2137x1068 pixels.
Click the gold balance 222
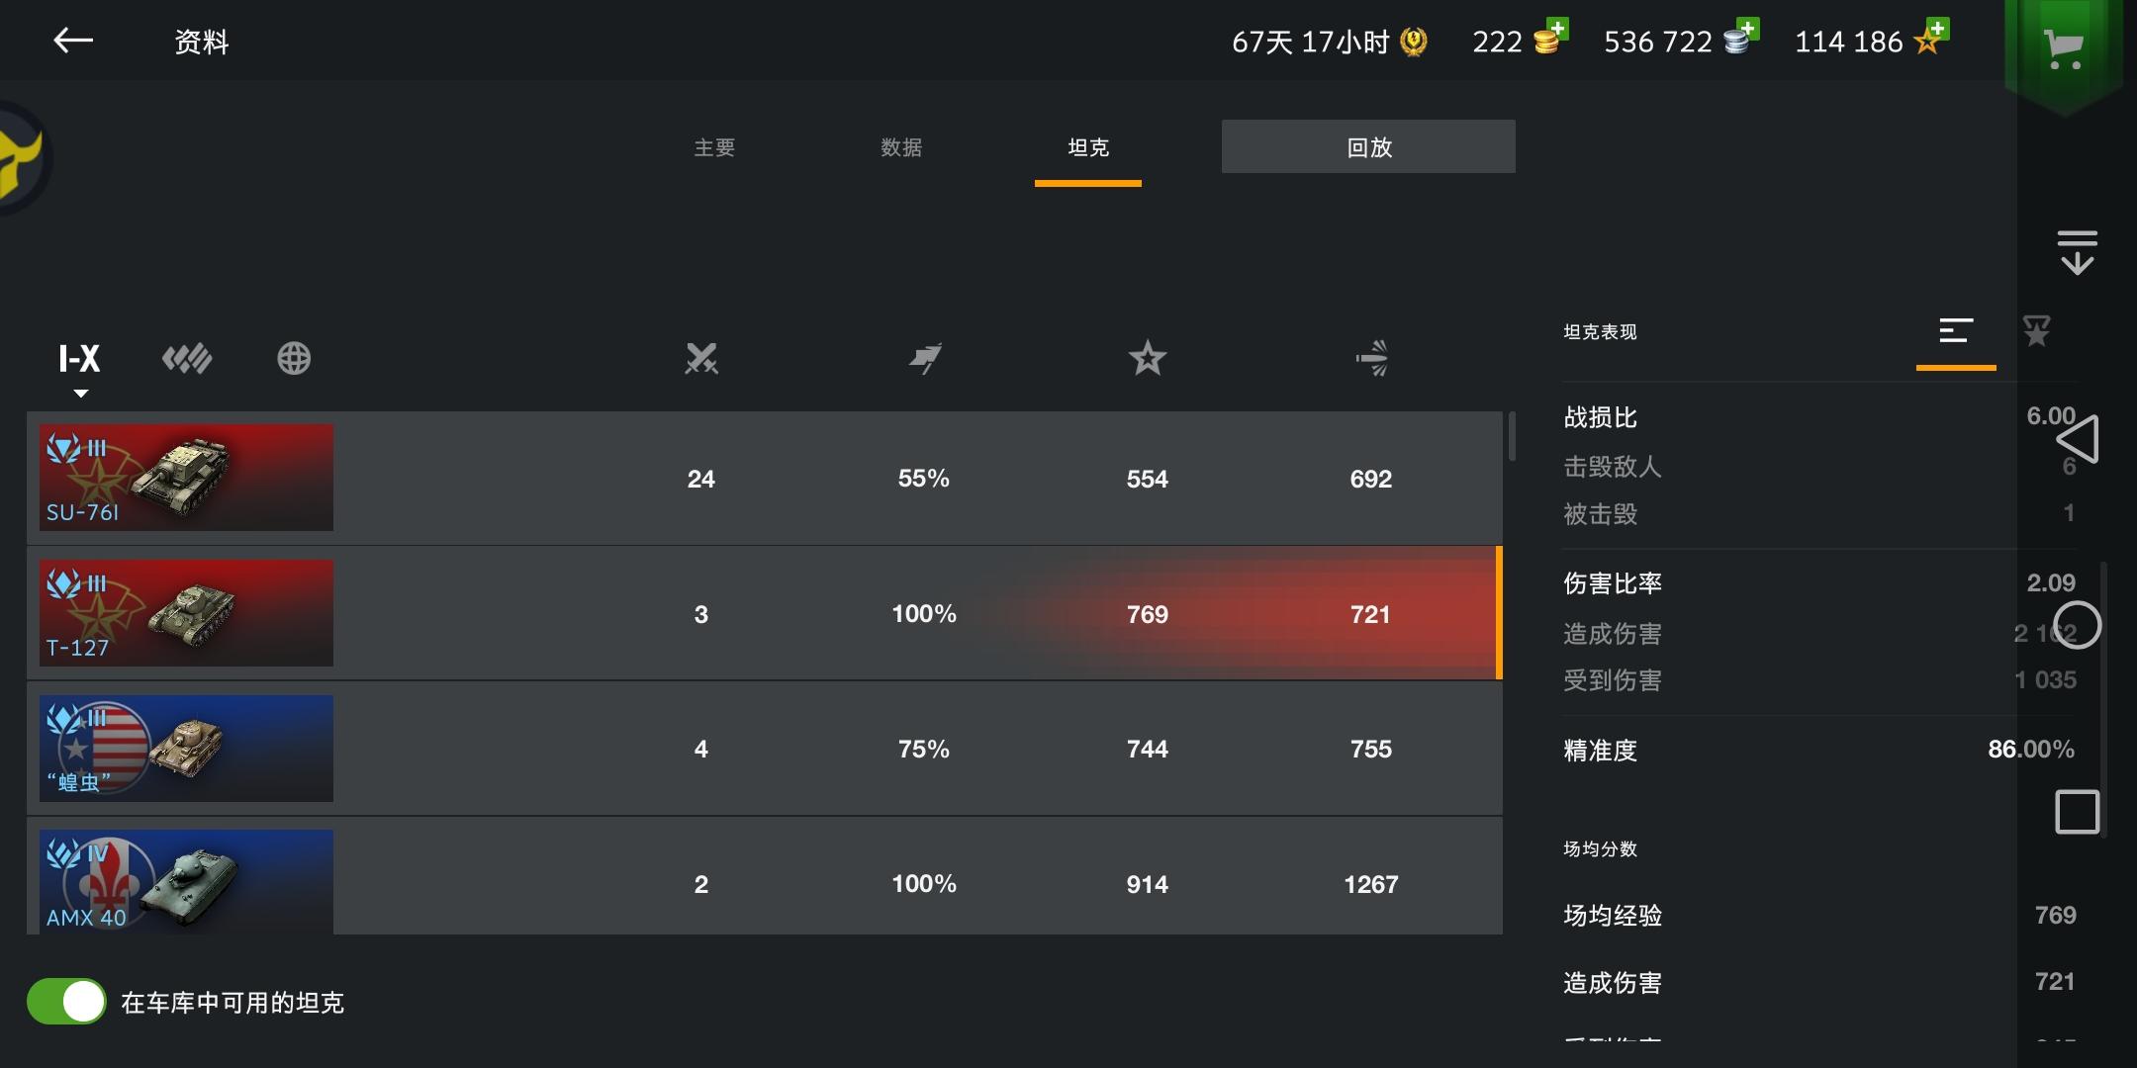1497,42
